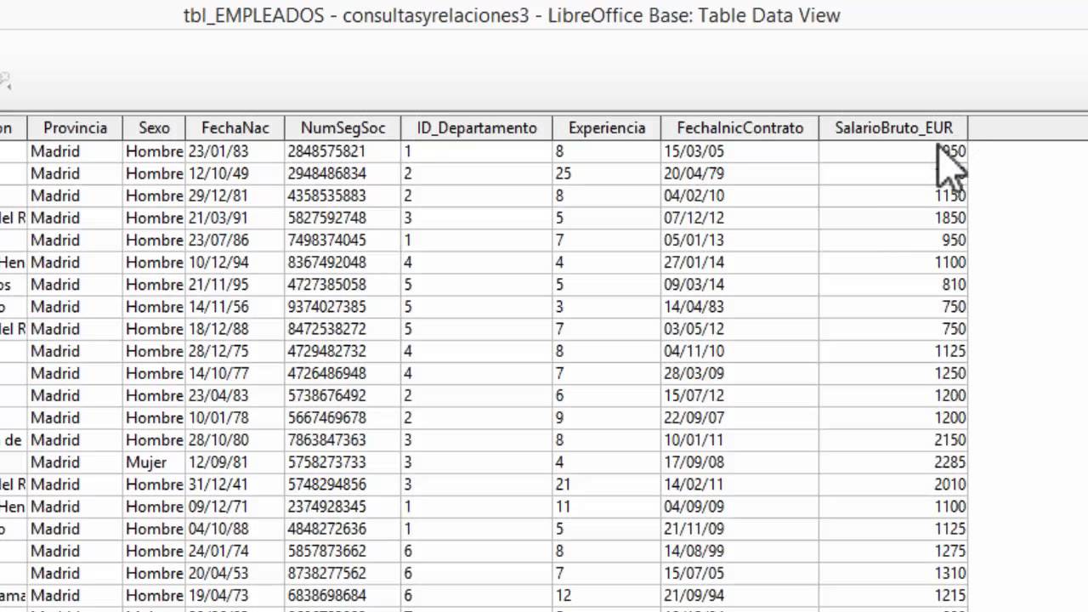Select the Experiencia column header

pyautogui.click(x=607, y=127)
